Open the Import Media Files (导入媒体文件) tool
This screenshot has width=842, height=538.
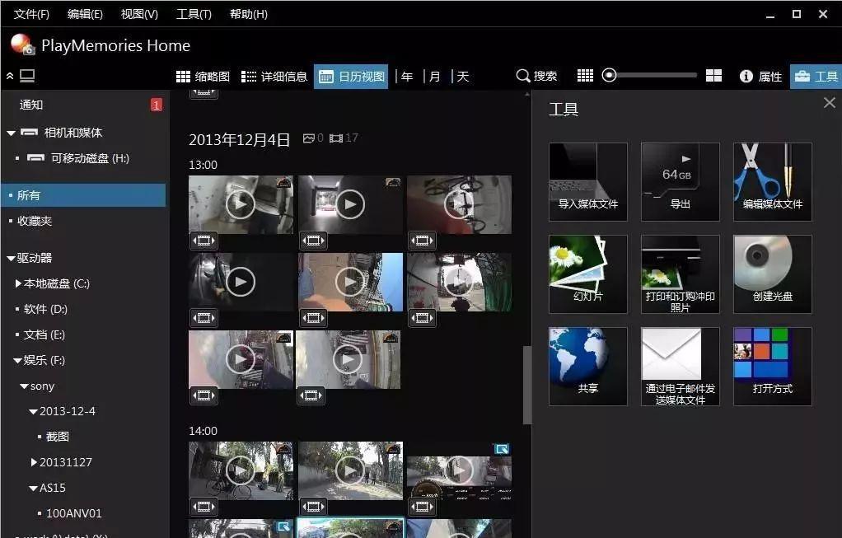pos(588,182)
